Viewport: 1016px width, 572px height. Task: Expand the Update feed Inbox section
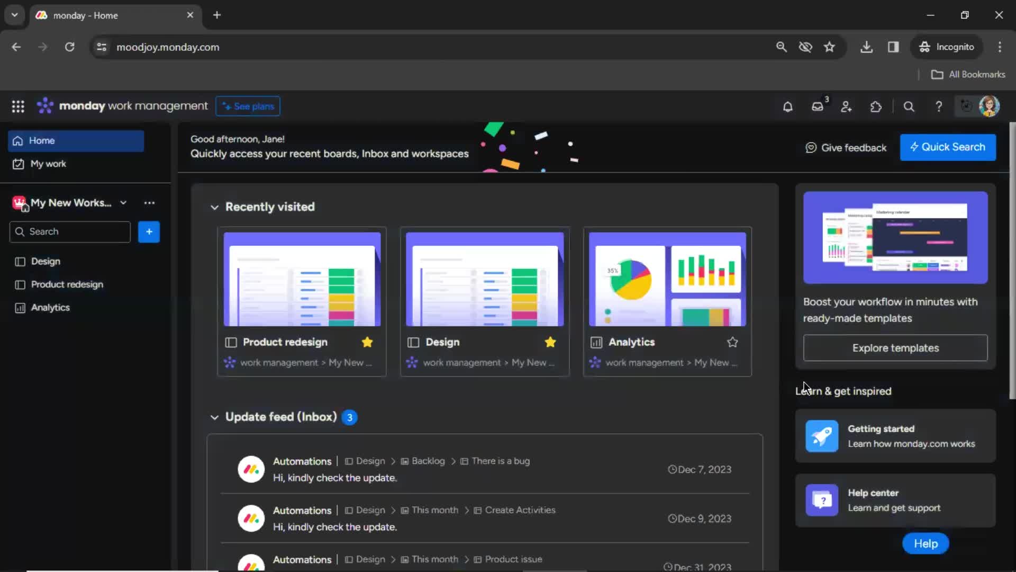(215, 416)
